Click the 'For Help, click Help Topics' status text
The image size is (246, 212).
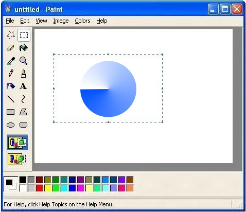[x=59, y=204]
